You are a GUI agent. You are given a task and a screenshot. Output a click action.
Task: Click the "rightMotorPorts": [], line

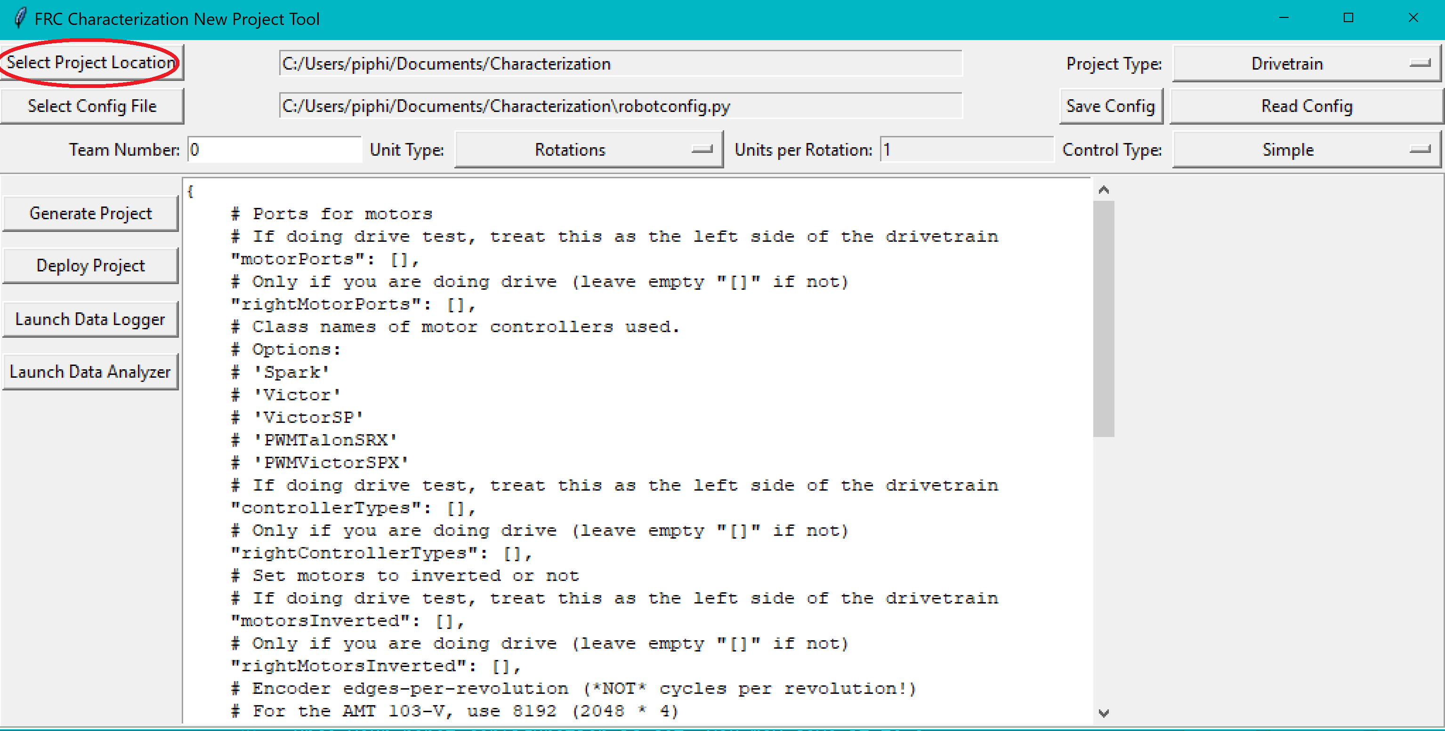pos(354,304)
